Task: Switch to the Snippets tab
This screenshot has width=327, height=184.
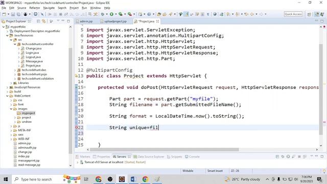Action: pyautogui.click(x=175, y=157)
